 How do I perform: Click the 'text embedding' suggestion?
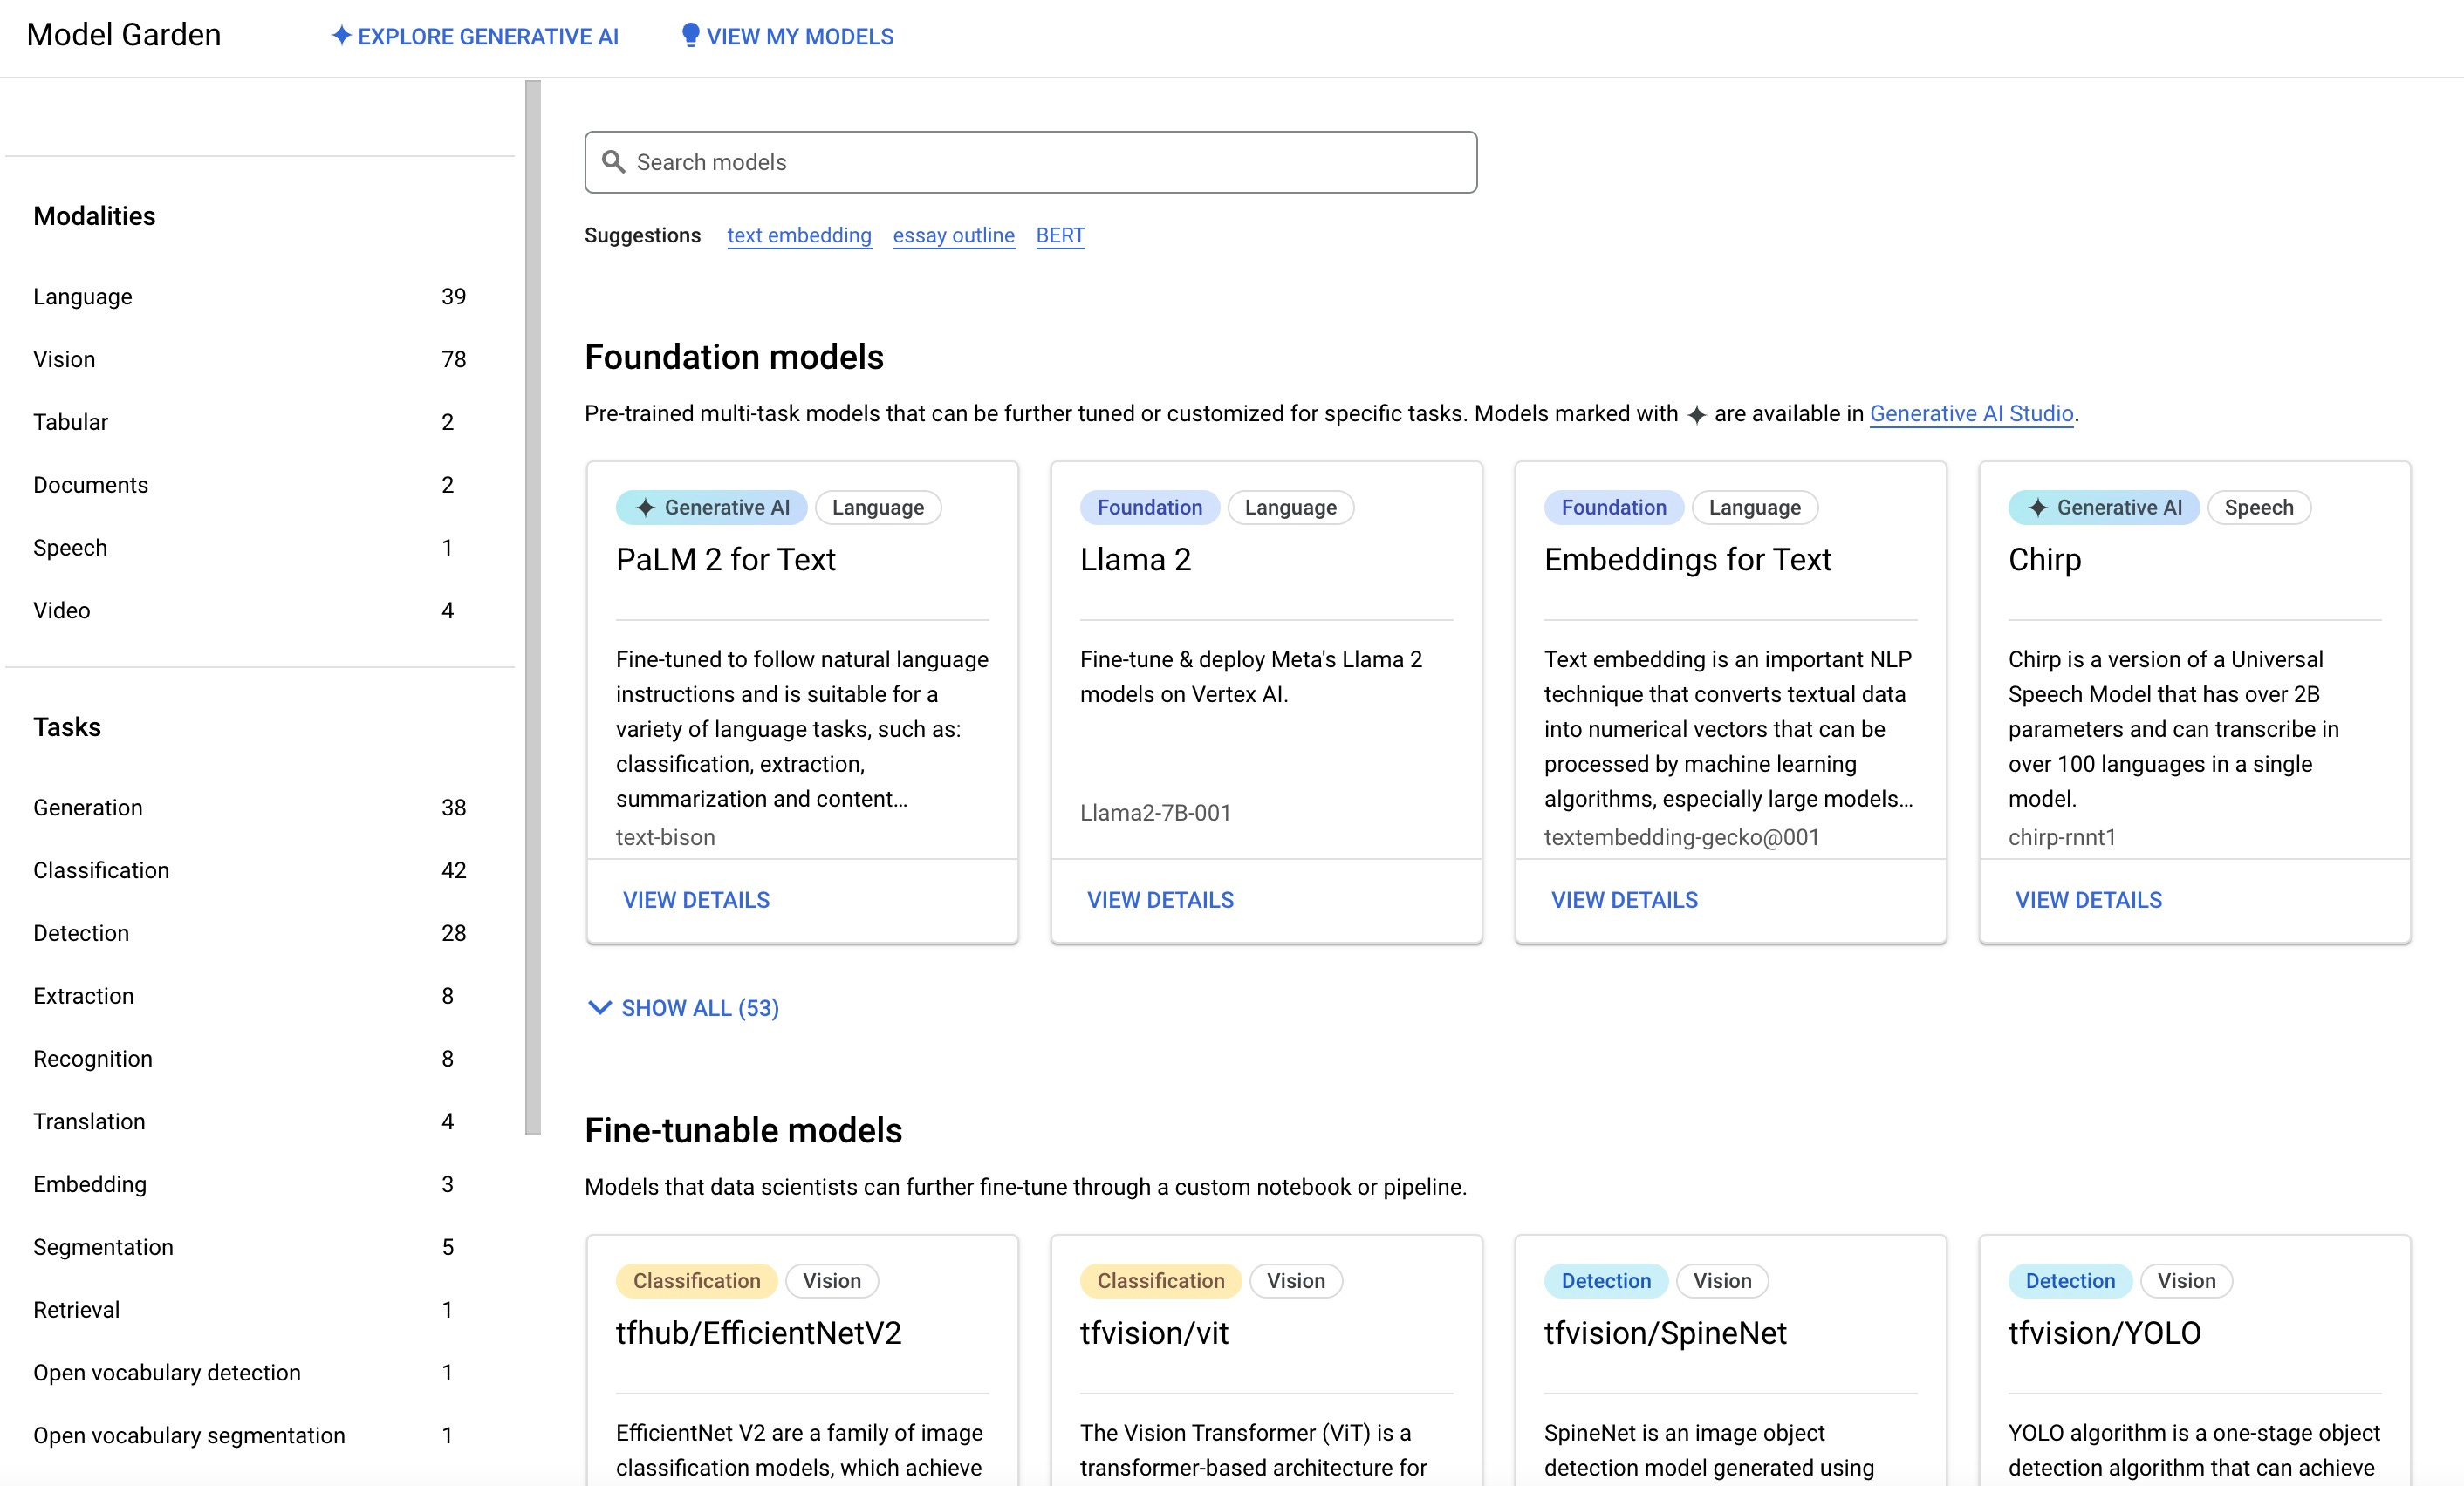click(799, 235)
